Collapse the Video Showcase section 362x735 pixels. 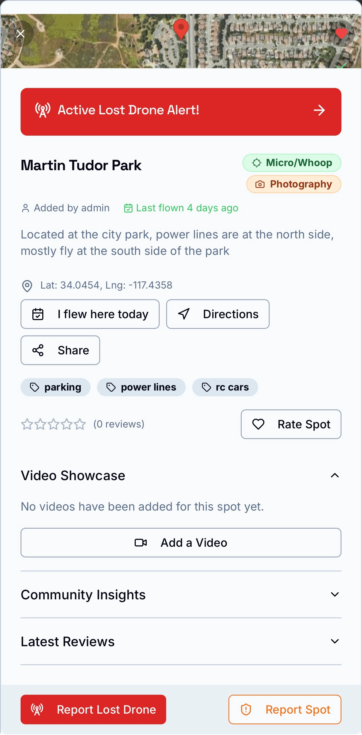(335, 475)
